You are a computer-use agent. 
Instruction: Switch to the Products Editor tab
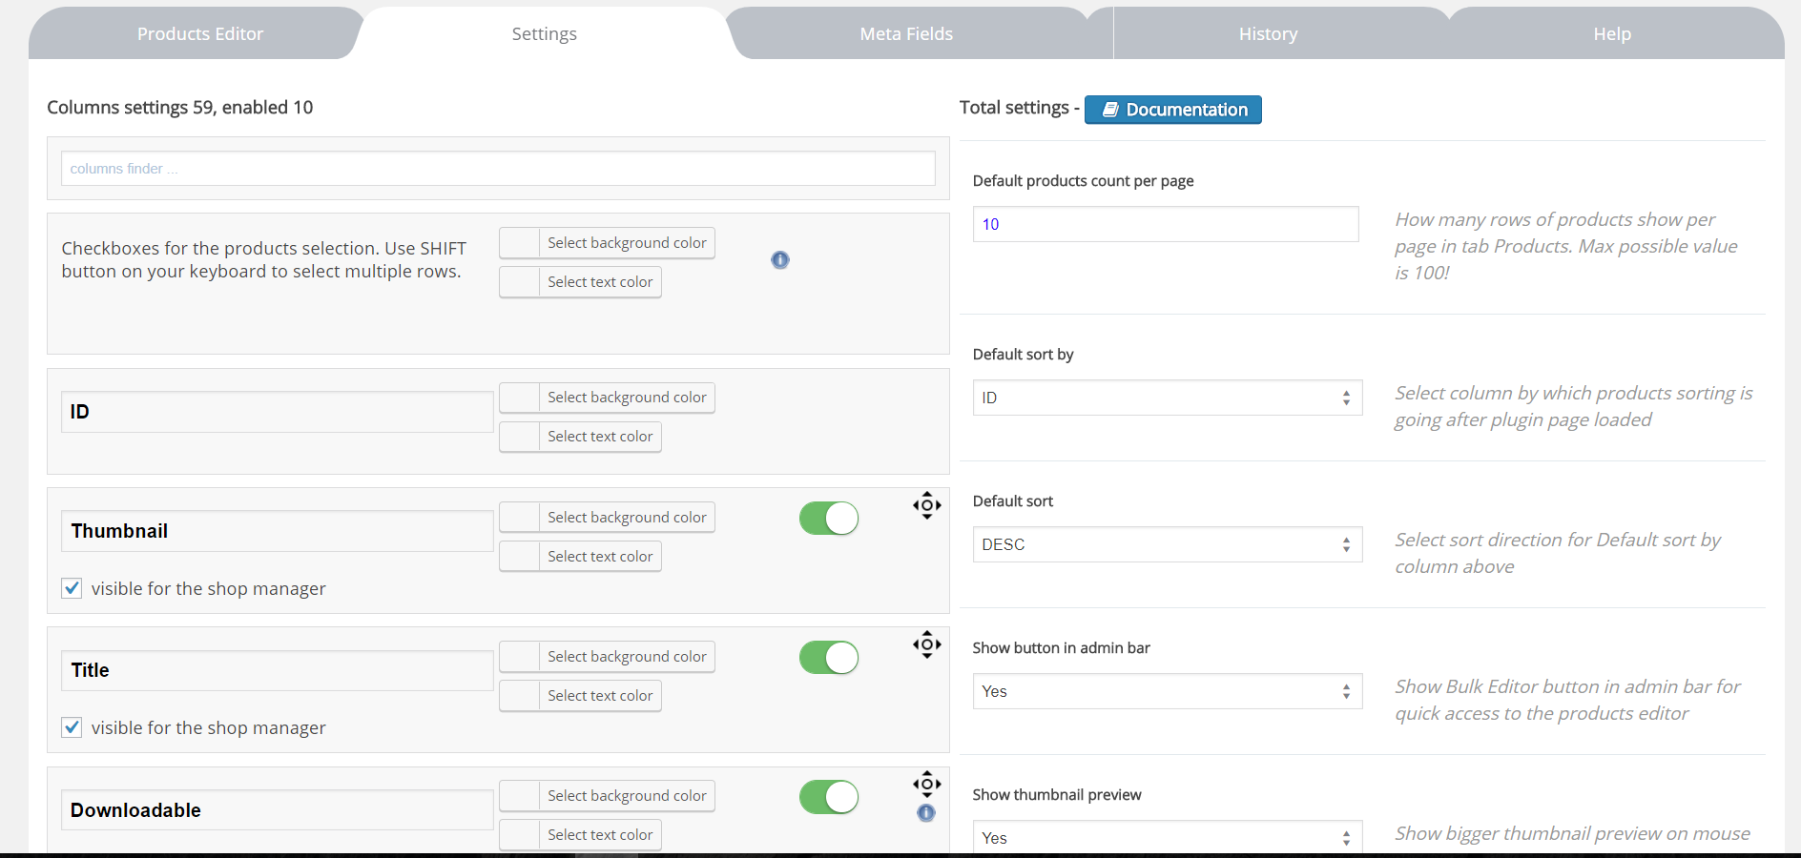point(199,34)
